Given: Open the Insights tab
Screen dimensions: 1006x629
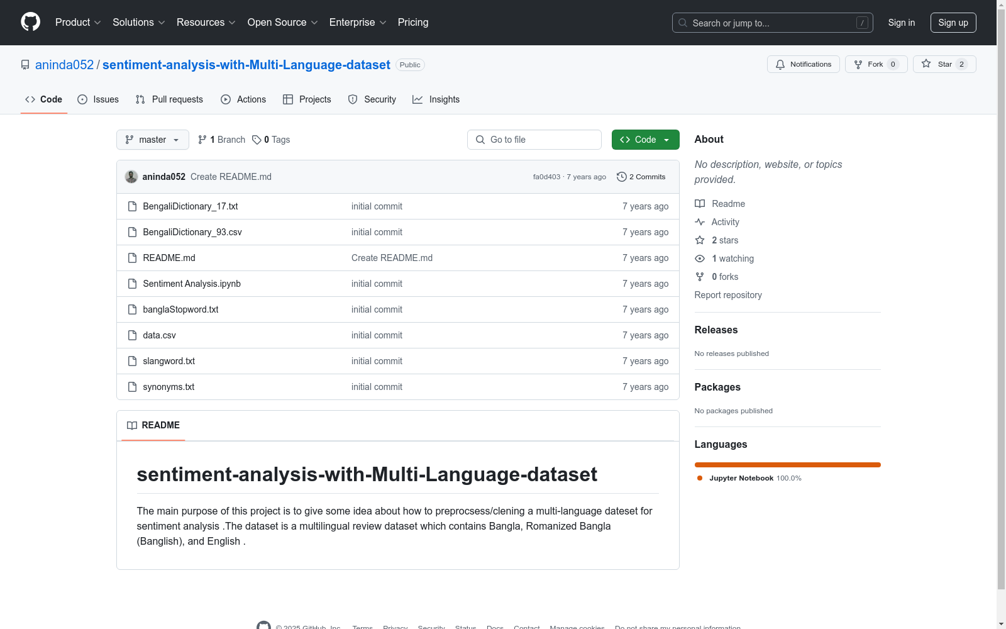Looking at the screenshot, I should coord(436,99).
